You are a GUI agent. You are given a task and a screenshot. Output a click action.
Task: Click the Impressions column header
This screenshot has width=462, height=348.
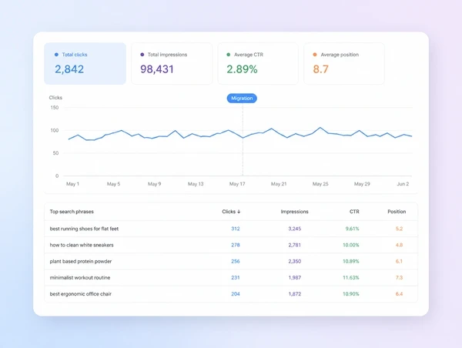pyautogui.click(x=294, y=212)
